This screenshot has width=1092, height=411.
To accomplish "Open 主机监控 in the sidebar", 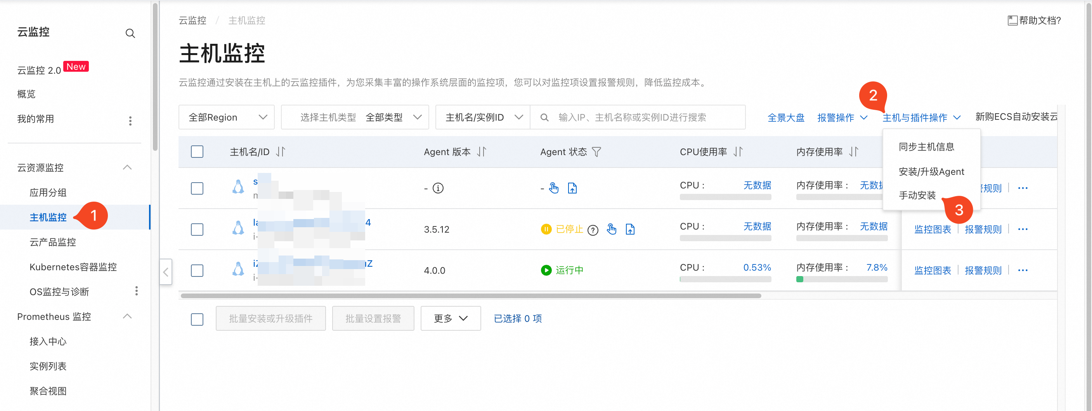I will 48,218.
